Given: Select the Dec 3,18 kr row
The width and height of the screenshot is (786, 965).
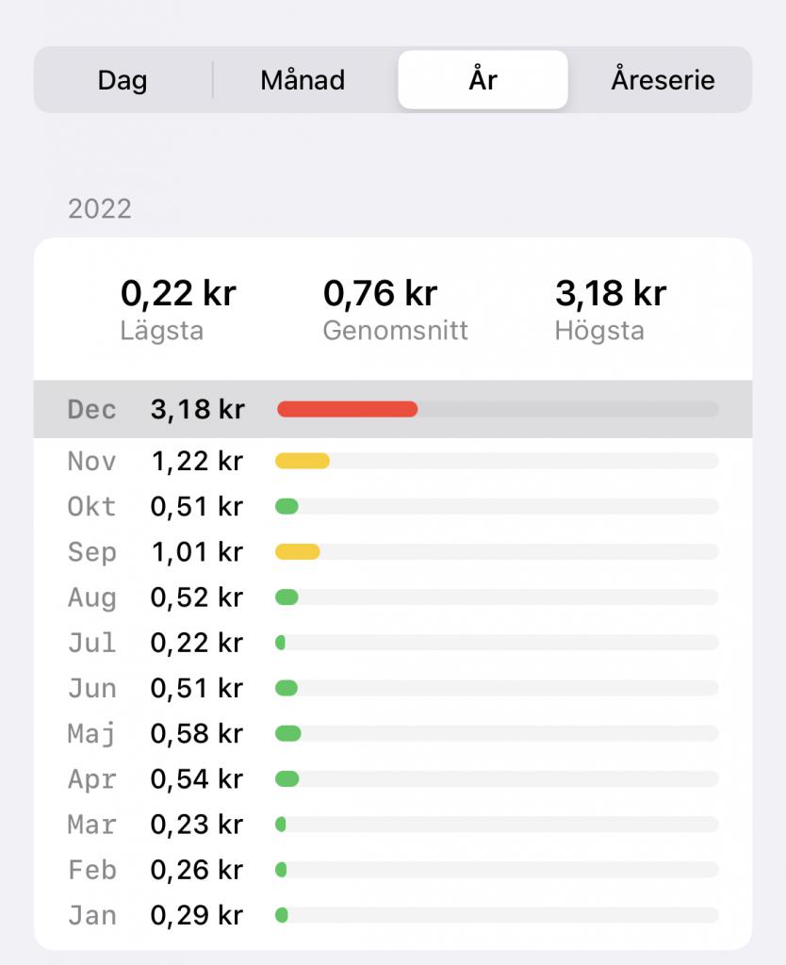Looking at the screenshot, I should tap(393, 409).
